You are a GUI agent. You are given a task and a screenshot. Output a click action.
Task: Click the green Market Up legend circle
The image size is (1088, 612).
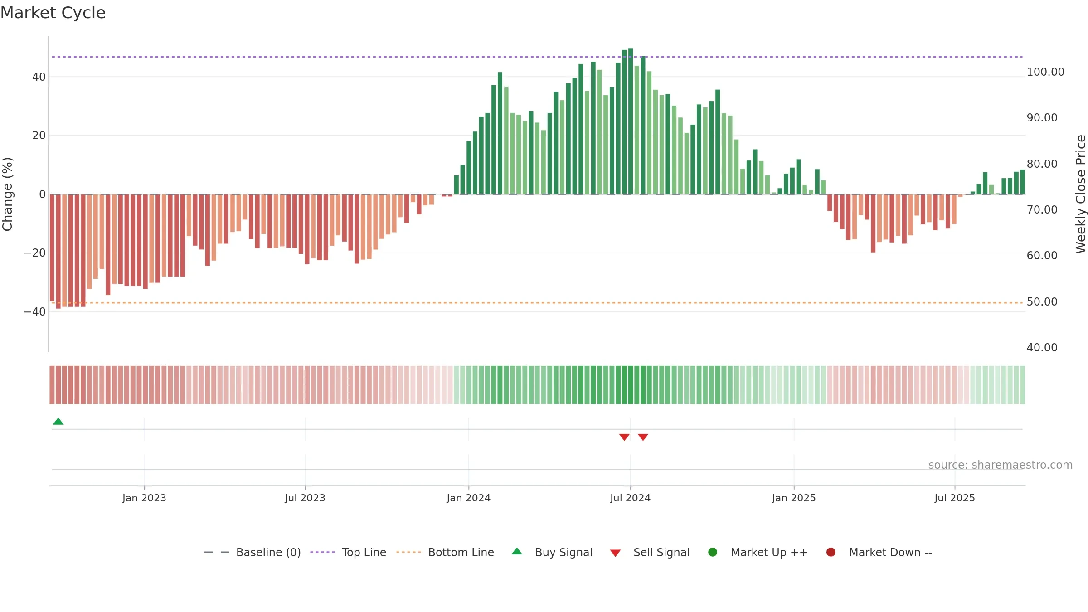point(713,552)
